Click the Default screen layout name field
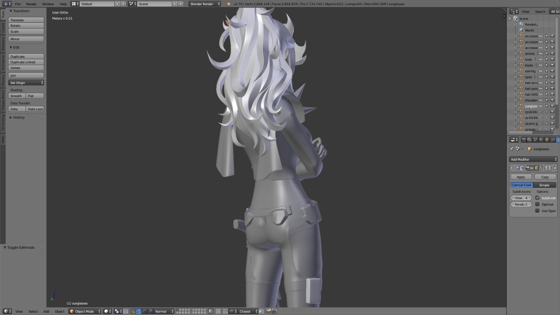This screenshot has height=315, width=560. [x=97, y=4]
